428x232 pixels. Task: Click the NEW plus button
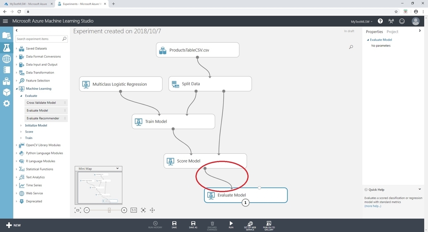(13, 225)
